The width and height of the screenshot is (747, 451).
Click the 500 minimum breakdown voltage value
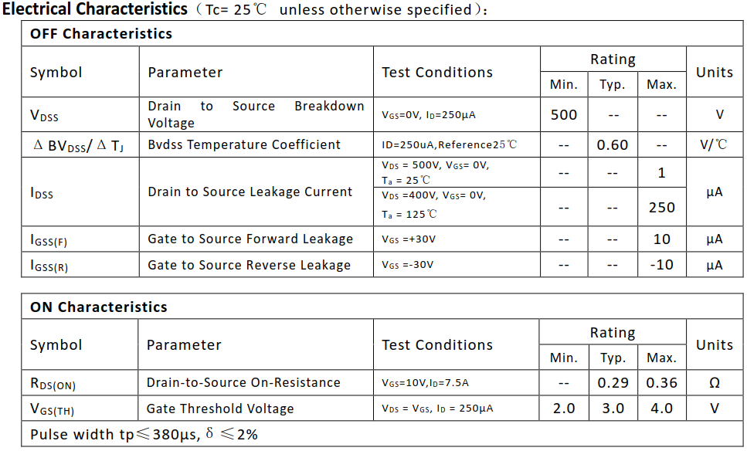[564, 114]
